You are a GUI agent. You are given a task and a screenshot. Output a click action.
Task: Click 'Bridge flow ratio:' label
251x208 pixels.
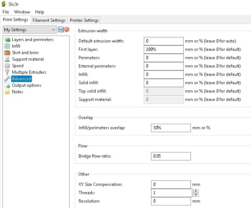coord(95,156)
